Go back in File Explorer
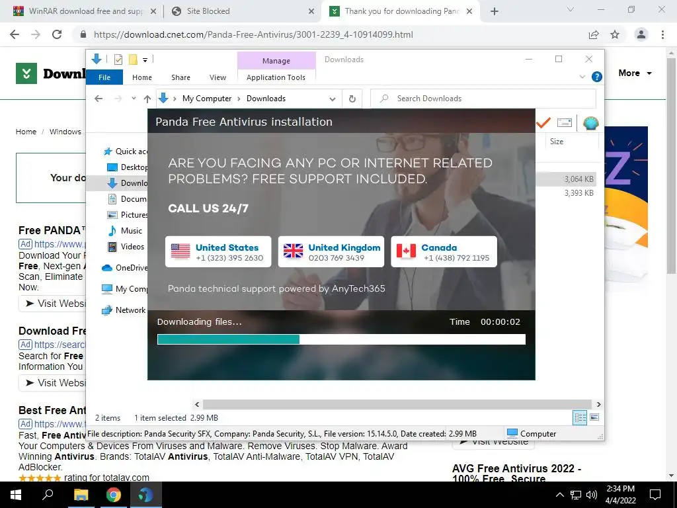This screenshot has height=508, width=677. (x=99, y=99)
